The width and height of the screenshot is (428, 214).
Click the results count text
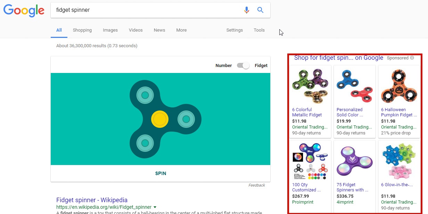97,46
